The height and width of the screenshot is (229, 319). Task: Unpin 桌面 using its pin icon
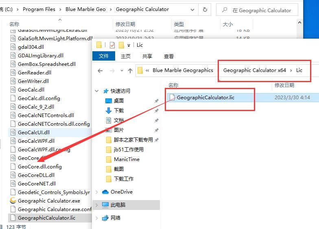[156, 101]
